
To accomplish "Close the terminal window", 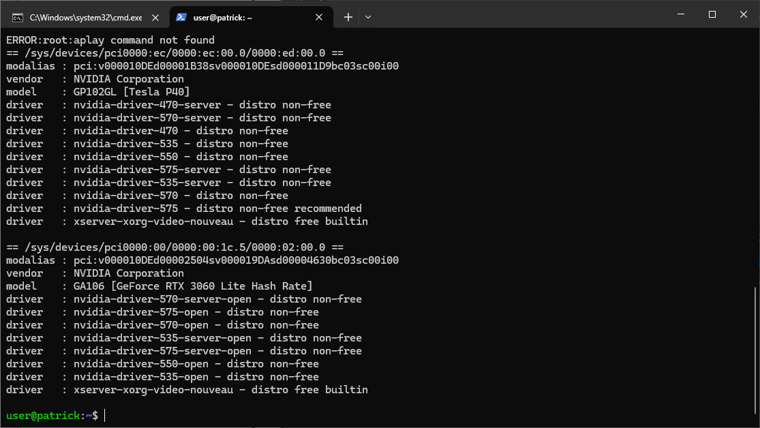I will coord(744,14).
